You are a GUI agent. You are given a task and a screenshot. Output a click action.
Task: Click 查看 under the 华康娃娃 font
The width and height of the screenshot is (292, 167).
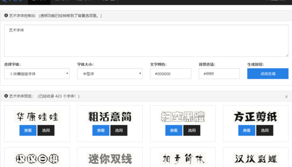[x=28, y=130]
